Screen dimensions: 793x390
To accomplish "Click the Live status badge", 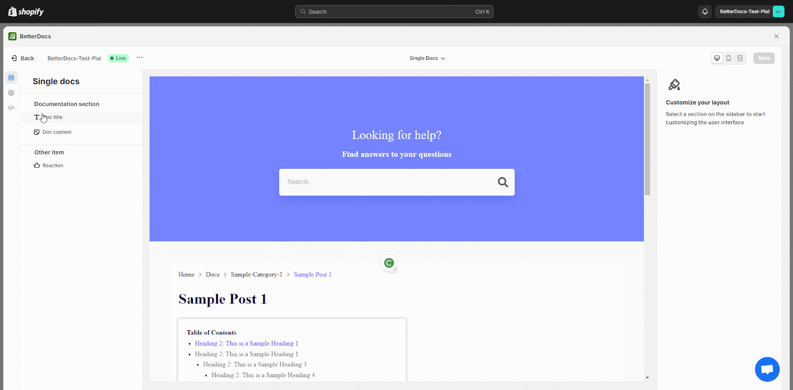I will [x=118, y=58].
